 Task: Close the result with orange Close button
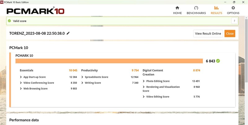click(x=230, y=34)
